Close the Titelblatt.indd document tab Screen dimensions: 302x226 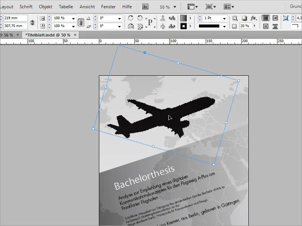click(x=75, y=35)
